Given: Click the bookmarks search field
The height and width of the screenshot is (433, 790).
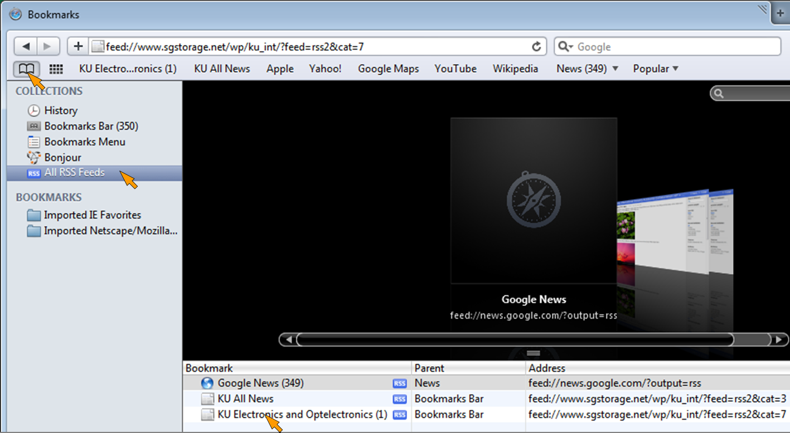Looking at the screenshot, I should [750, 94].
